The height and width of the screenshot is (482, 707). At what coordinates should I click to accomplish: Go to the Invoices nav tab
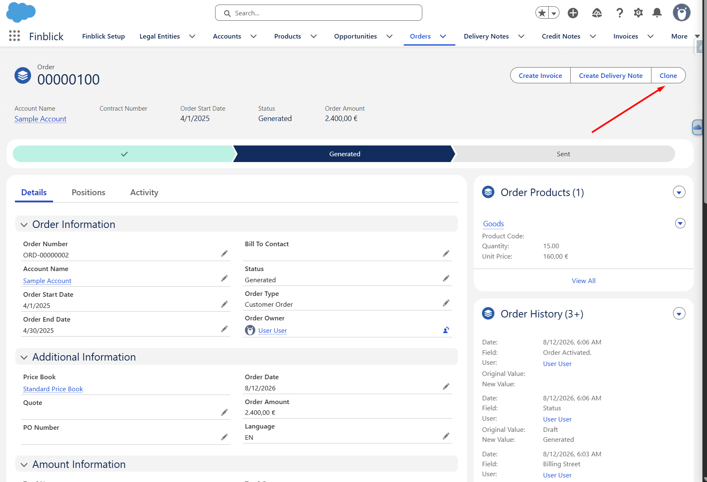coord(626,36)
